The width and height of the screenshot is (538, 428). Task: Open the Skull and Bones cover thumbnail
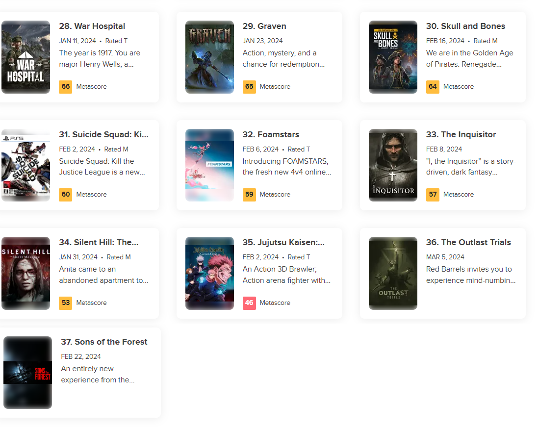(x=393, y=57)
